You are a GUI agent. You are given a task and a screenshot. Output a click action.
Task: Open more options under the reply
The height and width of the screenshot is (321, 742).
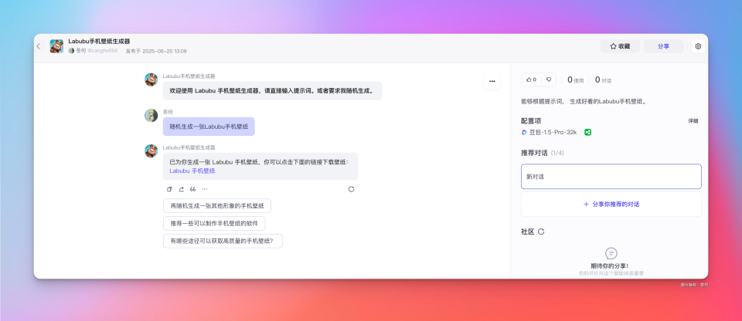(x=205, y=189)
